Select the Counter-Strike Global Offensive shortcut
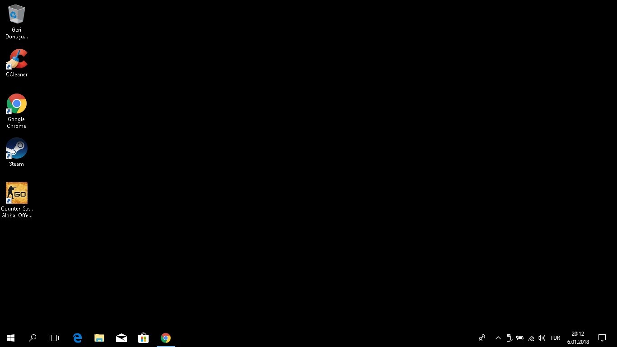Image resolution: width=617 pixels, height=347 pixels. point(17,200)
